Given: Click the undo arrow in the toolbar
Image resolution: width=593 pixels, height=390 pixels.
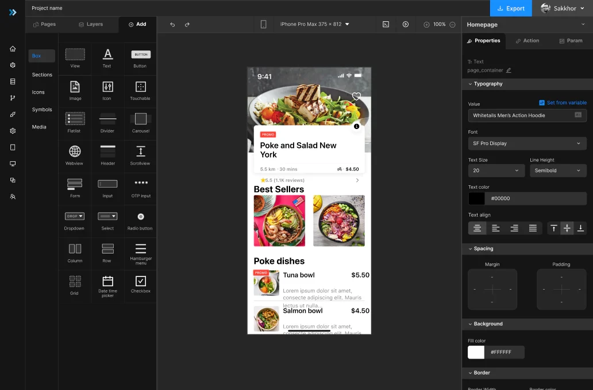Looking at the screenshot, I should (172, 25).
